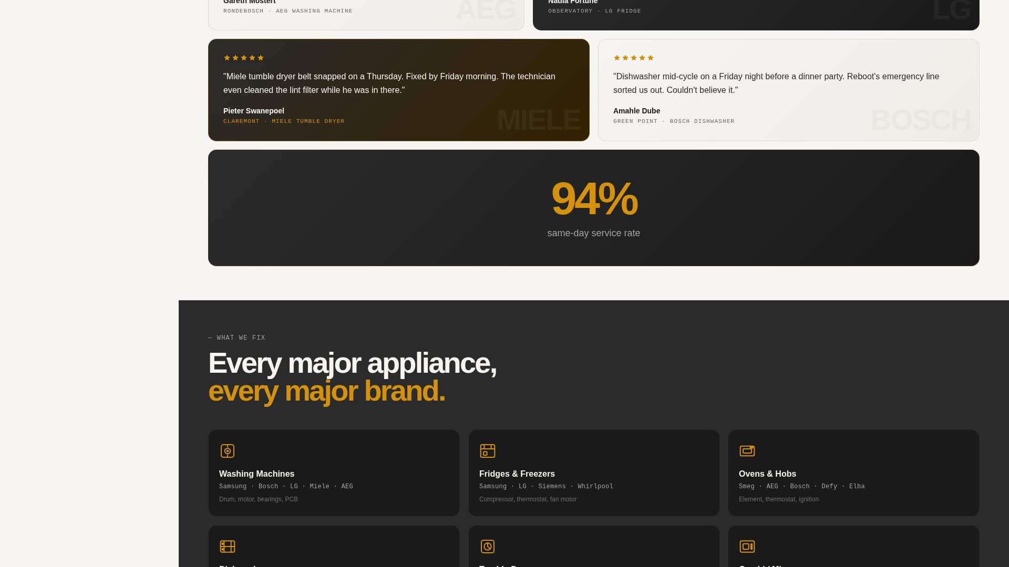Viewport: 1009px width, 567px height.
Task: Click the Ovens & Hobs icon
Action: click(x=747, y=451)
